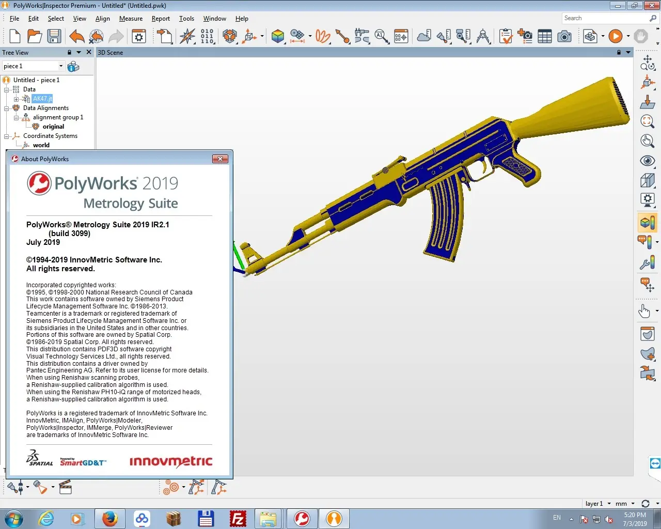The width and height of the screenshot is (661, 529).
Task: Collapse the Data tree node
Action: [x=7, y=89]
